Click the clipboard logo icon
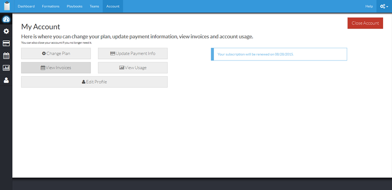Viewport: 392px width, 190px height. [x=7, y=6]
